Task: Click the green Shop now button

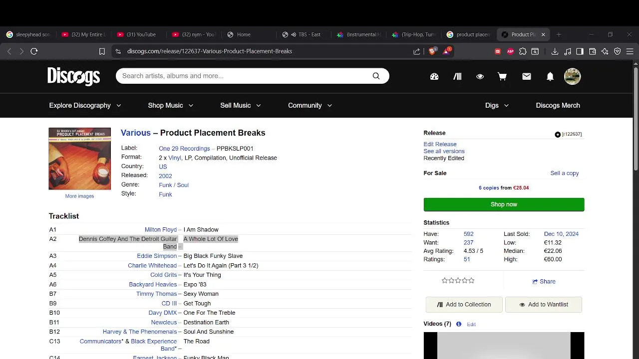Action: [504, 204]
